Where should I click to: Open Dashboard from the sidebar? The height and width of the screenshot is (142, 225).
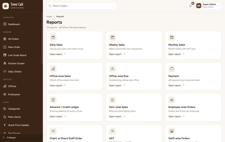(21, 24)
